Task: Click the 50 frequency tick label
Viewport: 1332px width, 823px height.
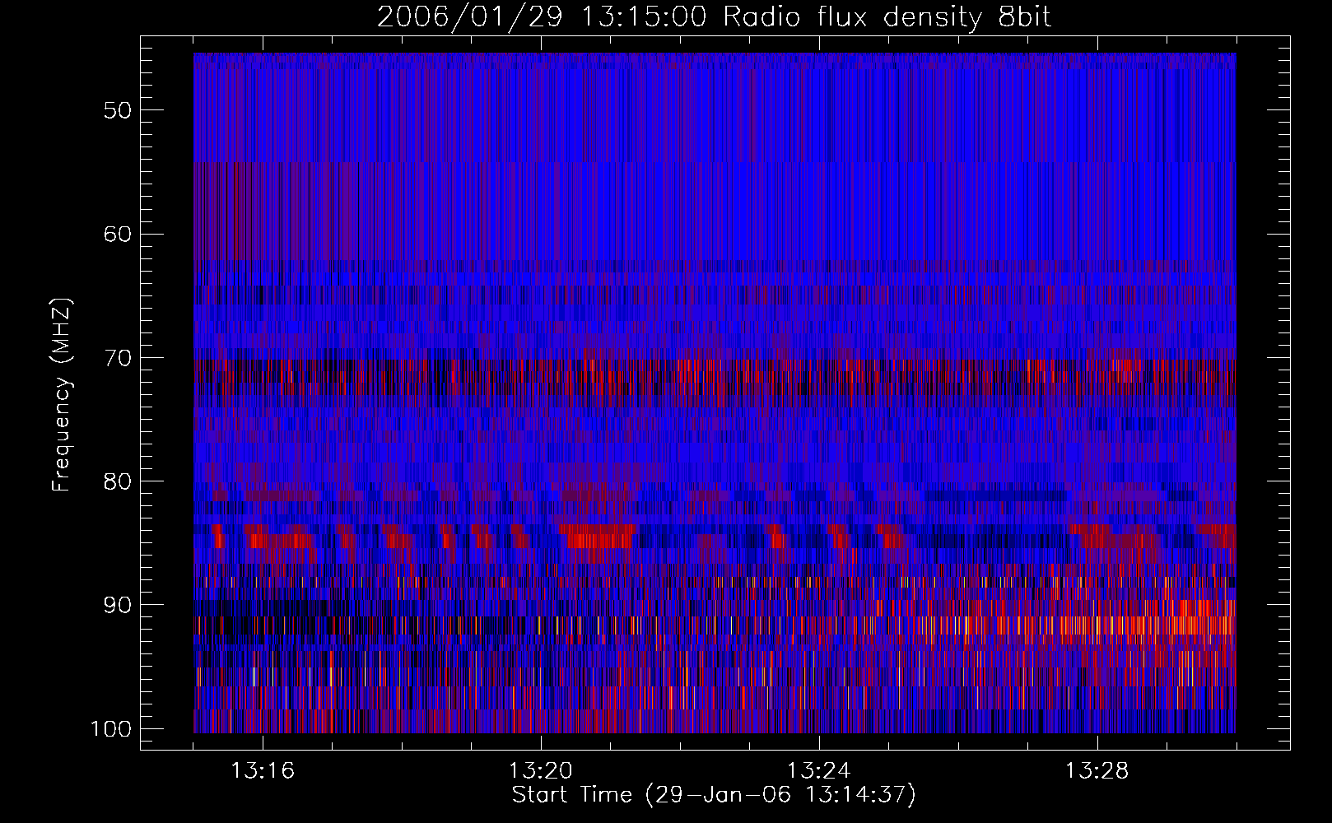Action: (118, 111)
